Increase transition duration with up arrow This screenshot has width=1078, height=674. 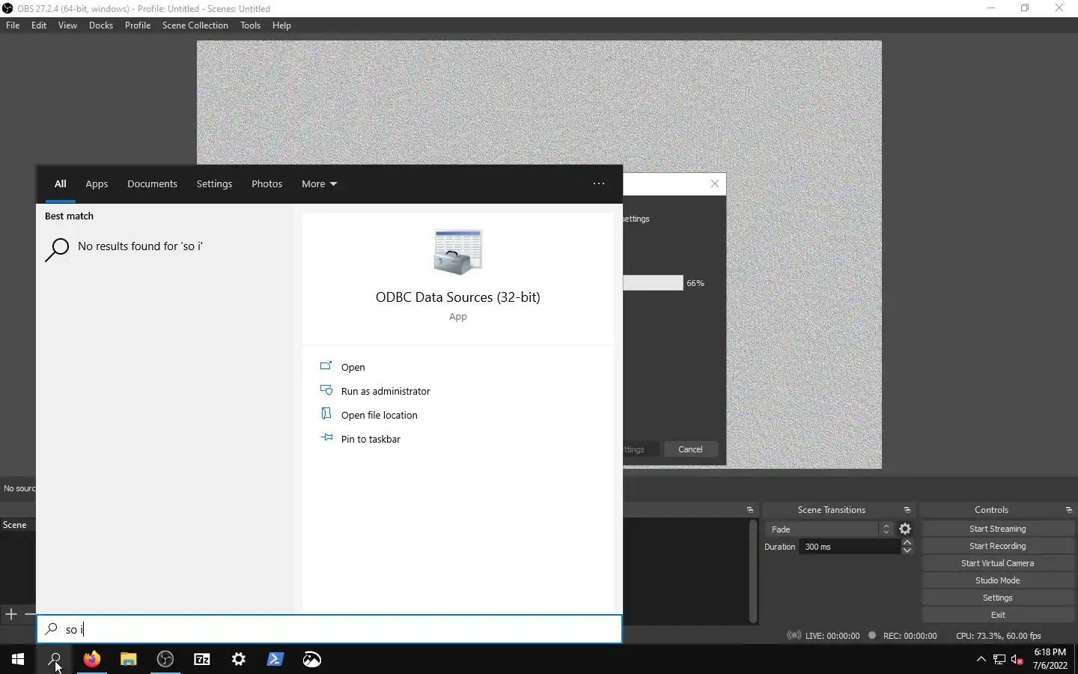tap(907, 542)
